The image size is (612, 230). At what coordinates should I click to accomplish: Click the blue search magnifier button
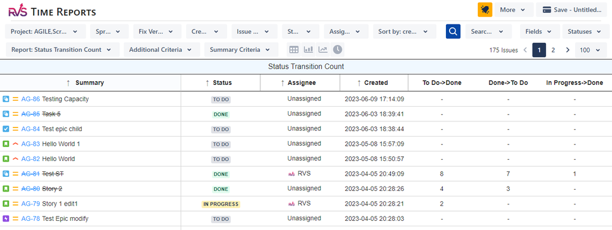tap(453, 32)
